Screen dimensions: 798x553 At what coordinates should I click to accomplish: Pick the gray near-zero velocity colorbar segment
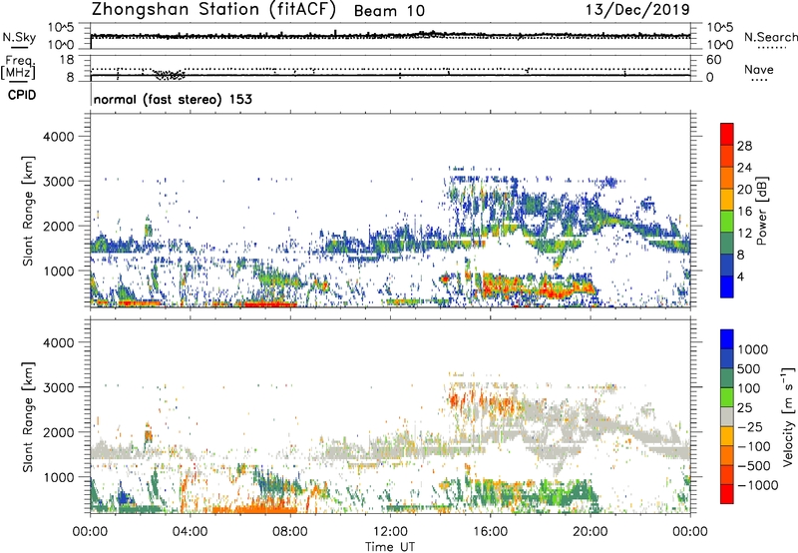point(727,416)
